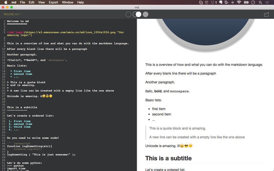Click the README.md document title

(x=12, y=14)
